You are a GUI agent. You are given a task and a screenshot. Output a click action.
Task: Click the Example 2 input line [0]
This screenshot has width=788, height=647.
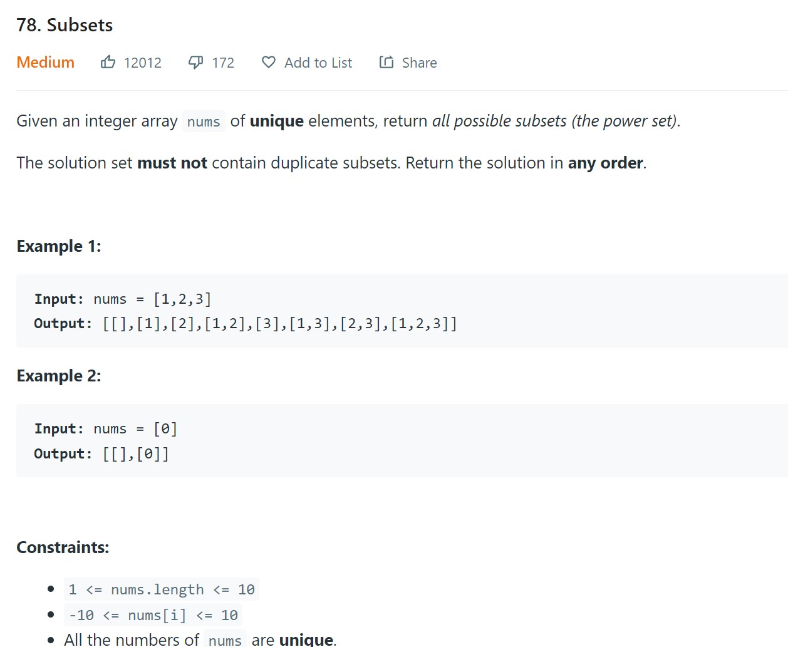click(106, 429)
